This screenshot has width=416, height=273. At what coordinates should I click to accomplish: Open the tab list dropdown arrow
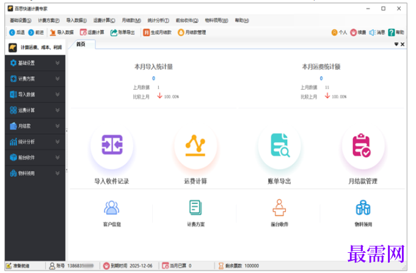[x=396, y=45]
